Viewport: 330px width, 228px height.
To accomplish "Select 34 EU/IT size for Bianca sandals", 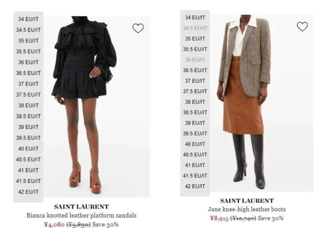I will point(28,19).
